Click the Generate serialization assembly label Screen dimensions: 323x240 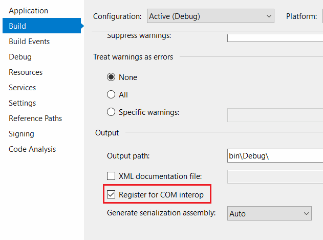(x=161, y=213)
